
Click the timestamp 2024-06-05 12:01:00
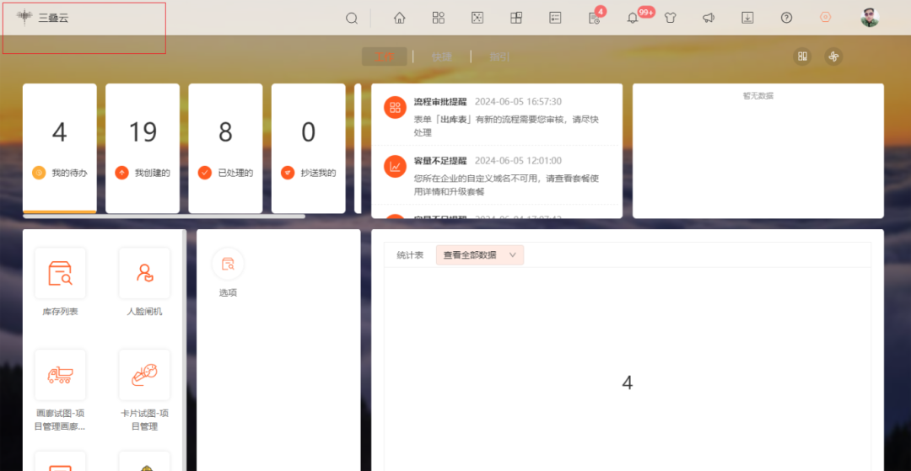518,161
